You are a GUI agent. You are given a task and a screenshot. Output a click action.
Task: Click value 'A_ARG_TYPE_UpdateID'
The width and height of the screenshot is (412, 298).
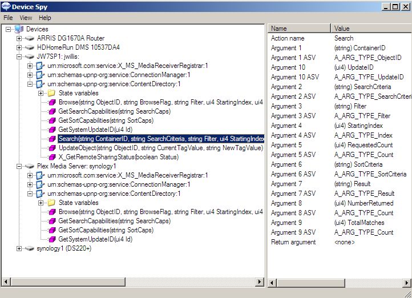[x=369, y=77]
